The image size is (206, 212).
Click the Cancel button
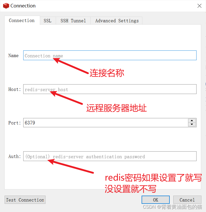coord(187,200)
